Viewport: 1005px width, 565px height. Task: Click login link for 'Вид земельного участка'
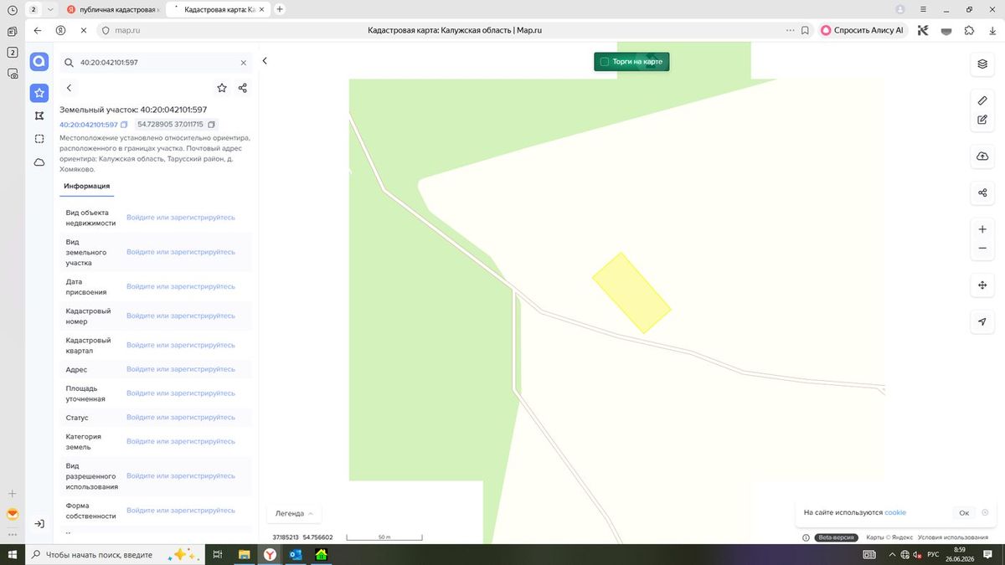tap(181, 252)
